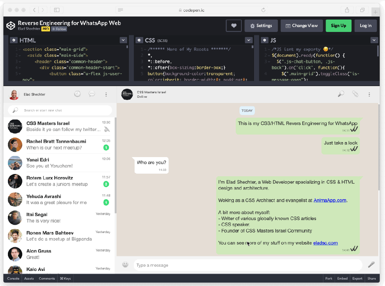The image size is (385, 286).
Task: Open the Assets tab in footer
Action: (x=29, y=278)
